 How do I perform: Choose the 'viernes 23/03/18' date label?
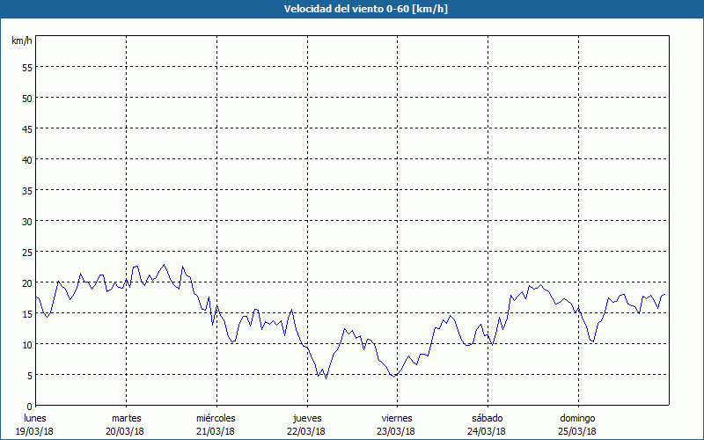click(396, 424)
